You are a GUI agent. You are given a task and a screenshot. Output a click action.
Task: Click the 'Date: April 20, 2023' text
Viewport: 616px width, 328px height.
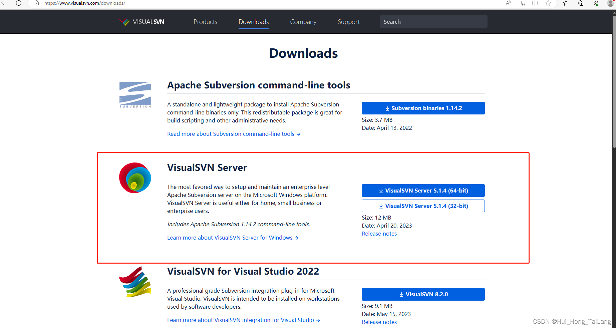point(387,226)
